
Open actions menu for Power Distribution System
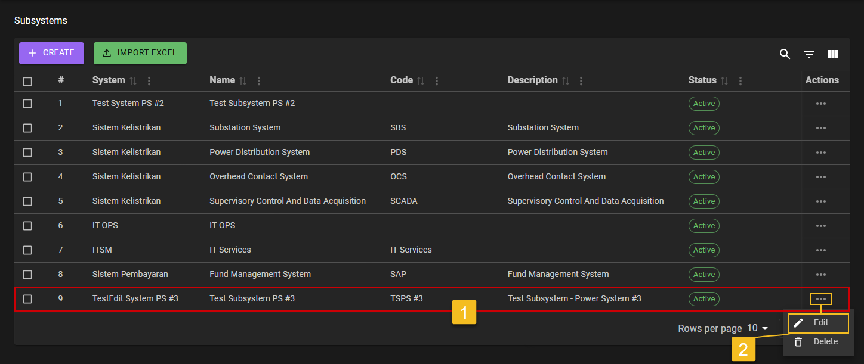(x=821, y=153)
